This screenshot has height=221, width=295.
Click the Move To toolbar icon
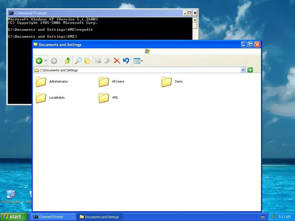tap(98, 61)
